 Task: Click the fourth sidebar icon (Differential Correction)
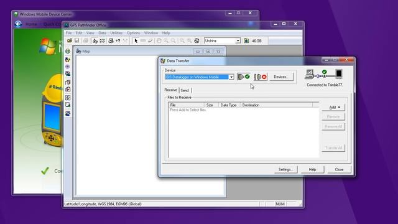(x=68, y=74)
